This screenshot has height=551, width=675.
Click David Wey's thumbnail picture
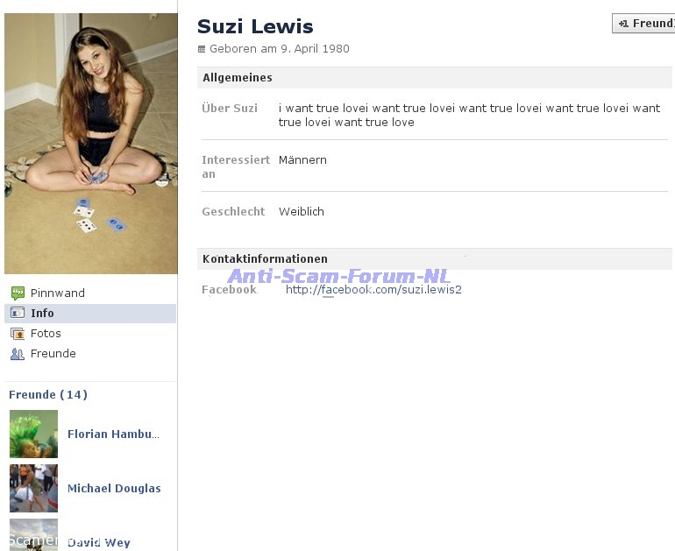pos(33,533)
